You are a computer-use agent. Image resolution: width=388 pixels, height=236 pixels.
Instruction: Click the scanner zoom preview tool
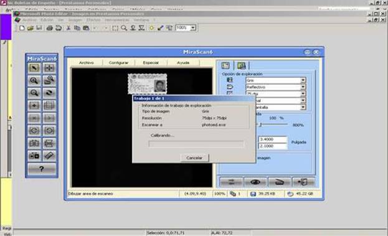tap(49, 80)
